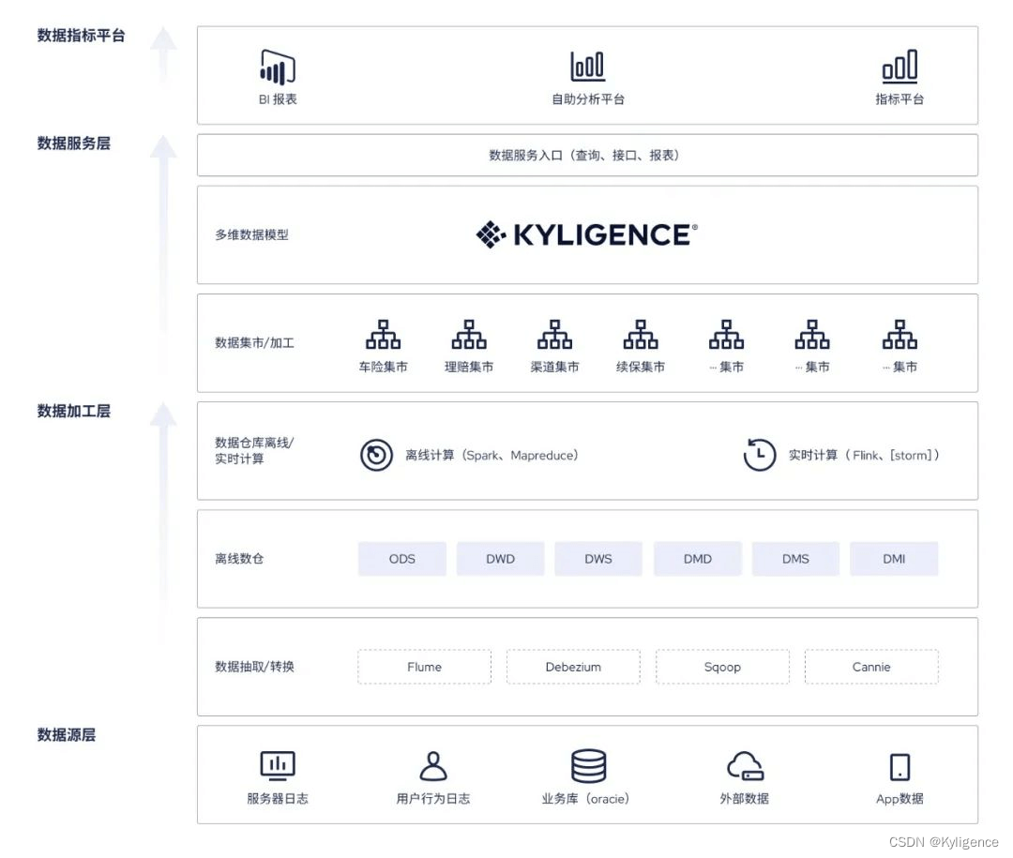Select the 离线计算（Spark、Mapreduce）text
1013x858 pixels.
click(492, 456)
